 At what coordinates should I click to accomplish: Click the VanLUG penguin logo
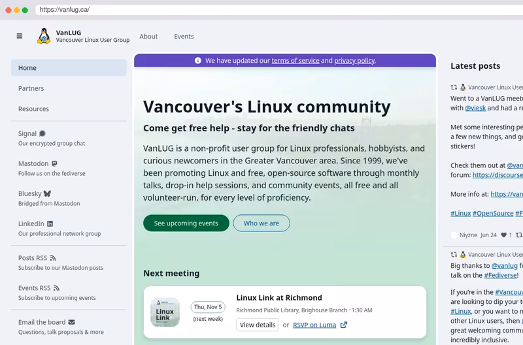click(44, 36)
